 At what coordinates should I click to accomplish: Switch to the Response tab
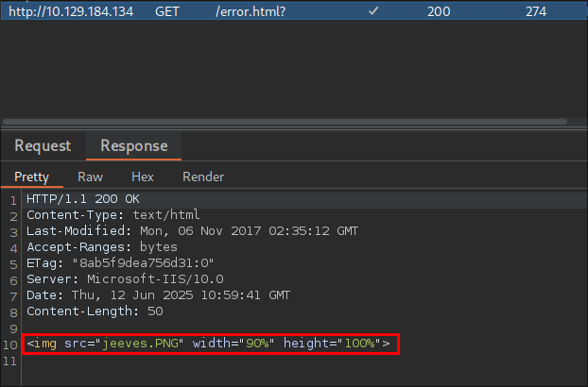(134, 145)
